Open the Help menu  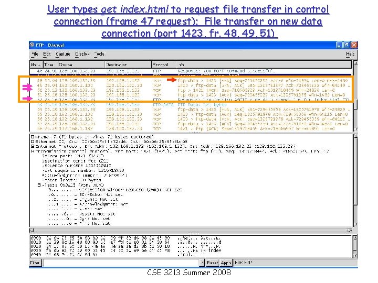(350, 54)
